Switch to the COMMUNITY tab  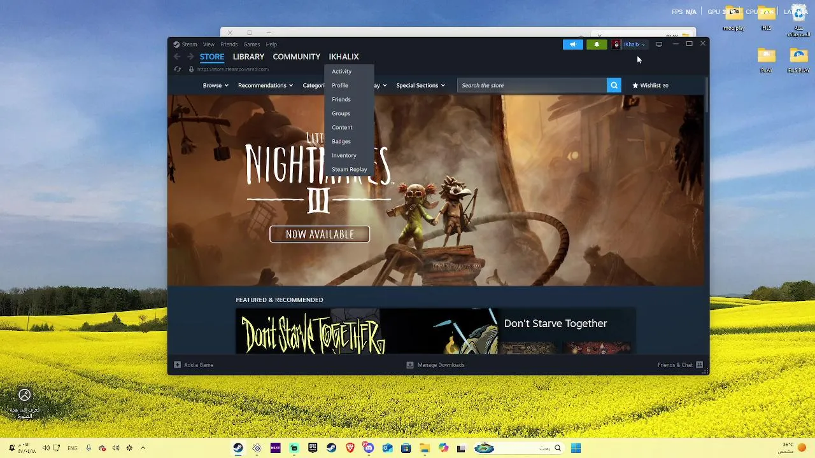point(297,57)
